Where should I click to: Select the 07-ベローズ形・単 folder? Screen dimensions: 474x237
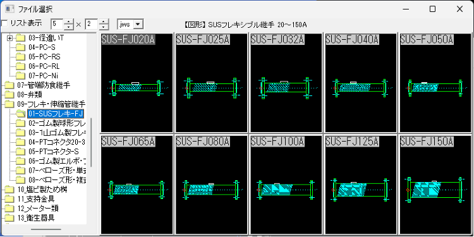tap(57, 171)
